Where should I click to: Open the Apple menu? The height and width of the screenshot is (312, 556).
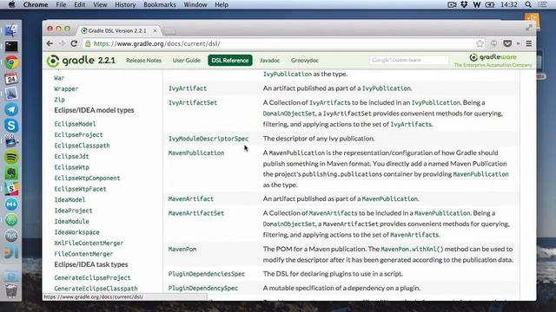click(11, 4)
